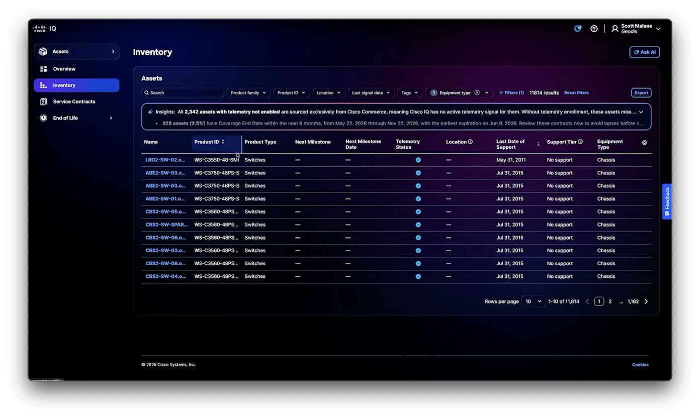Open the Product ID filter dropdown
Image resolution: width=700 pixels, height=418 pixels.
tap(291, 93)
